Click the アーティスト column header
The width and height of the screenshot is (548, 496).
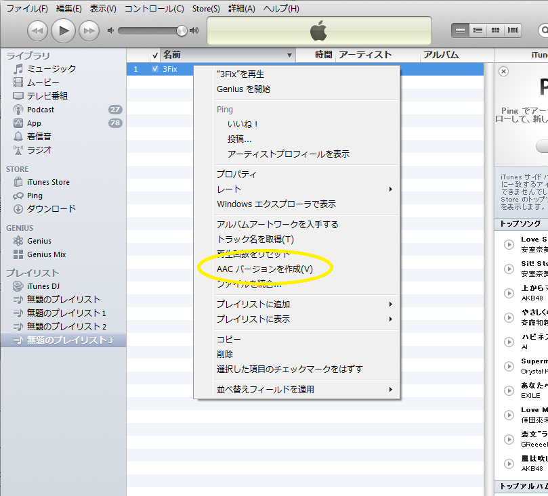pos(377,55)
